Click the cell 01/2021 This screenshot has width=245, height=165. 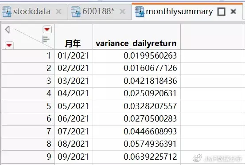pos(73,56)
